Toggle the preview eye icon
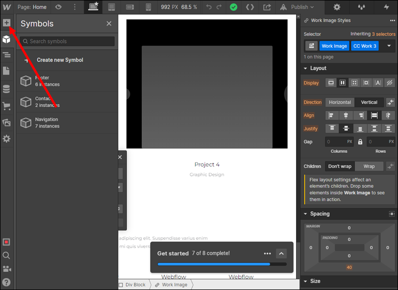This screenshot has width=398, height=290. pyautogui.click(x=58, y=7)
